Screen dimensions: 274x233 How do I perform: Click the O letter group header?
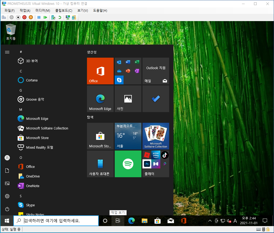click(21, 158)
